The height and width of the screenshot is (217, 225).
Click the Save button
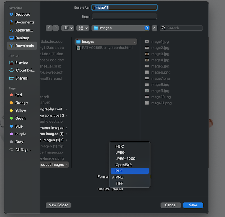click(193, 205)
